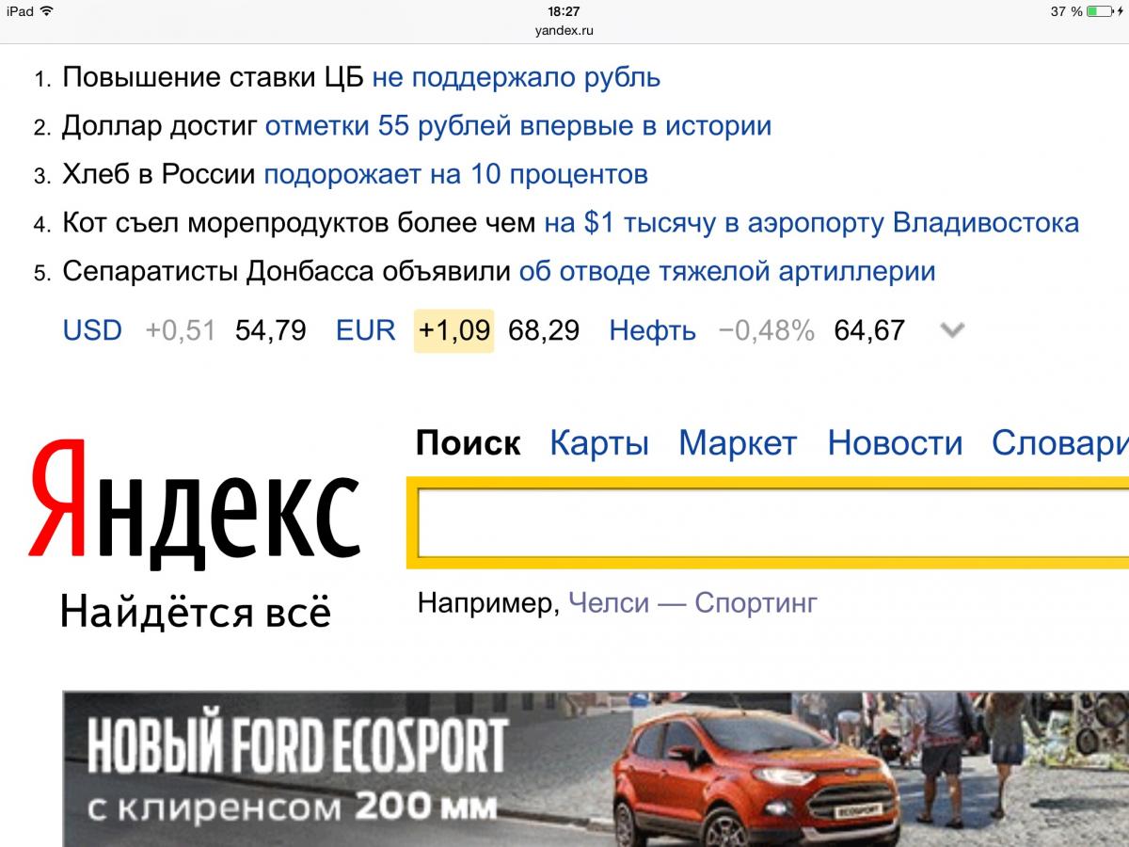Click the highlighted +1,09 EUR change value
Screen dimensions: 1129x847
[x=453, y=330]
